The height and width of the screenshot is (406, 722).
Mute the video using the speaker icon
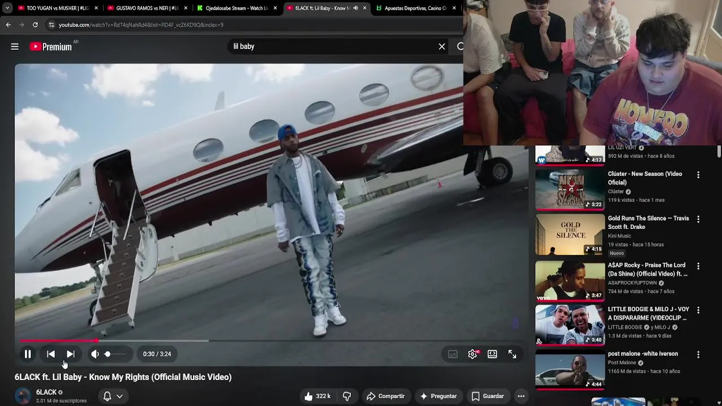[x=95, y=354]
